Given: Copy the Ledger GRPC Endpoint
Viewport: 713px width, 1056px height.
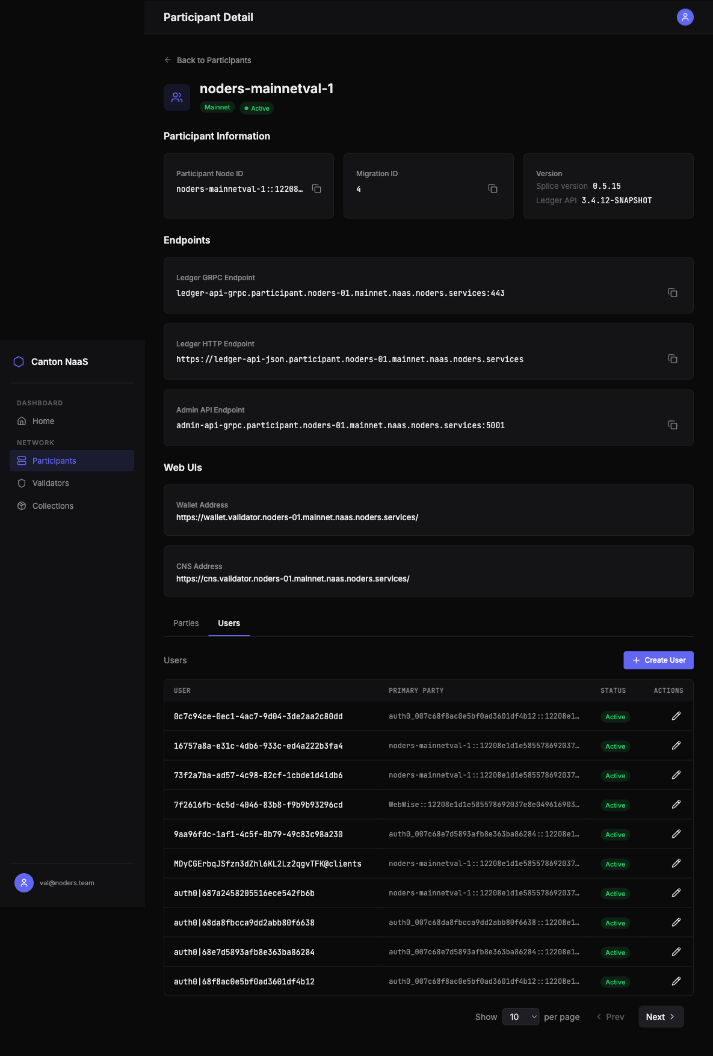Looking at the screenshot, I should tap(673, 293).
